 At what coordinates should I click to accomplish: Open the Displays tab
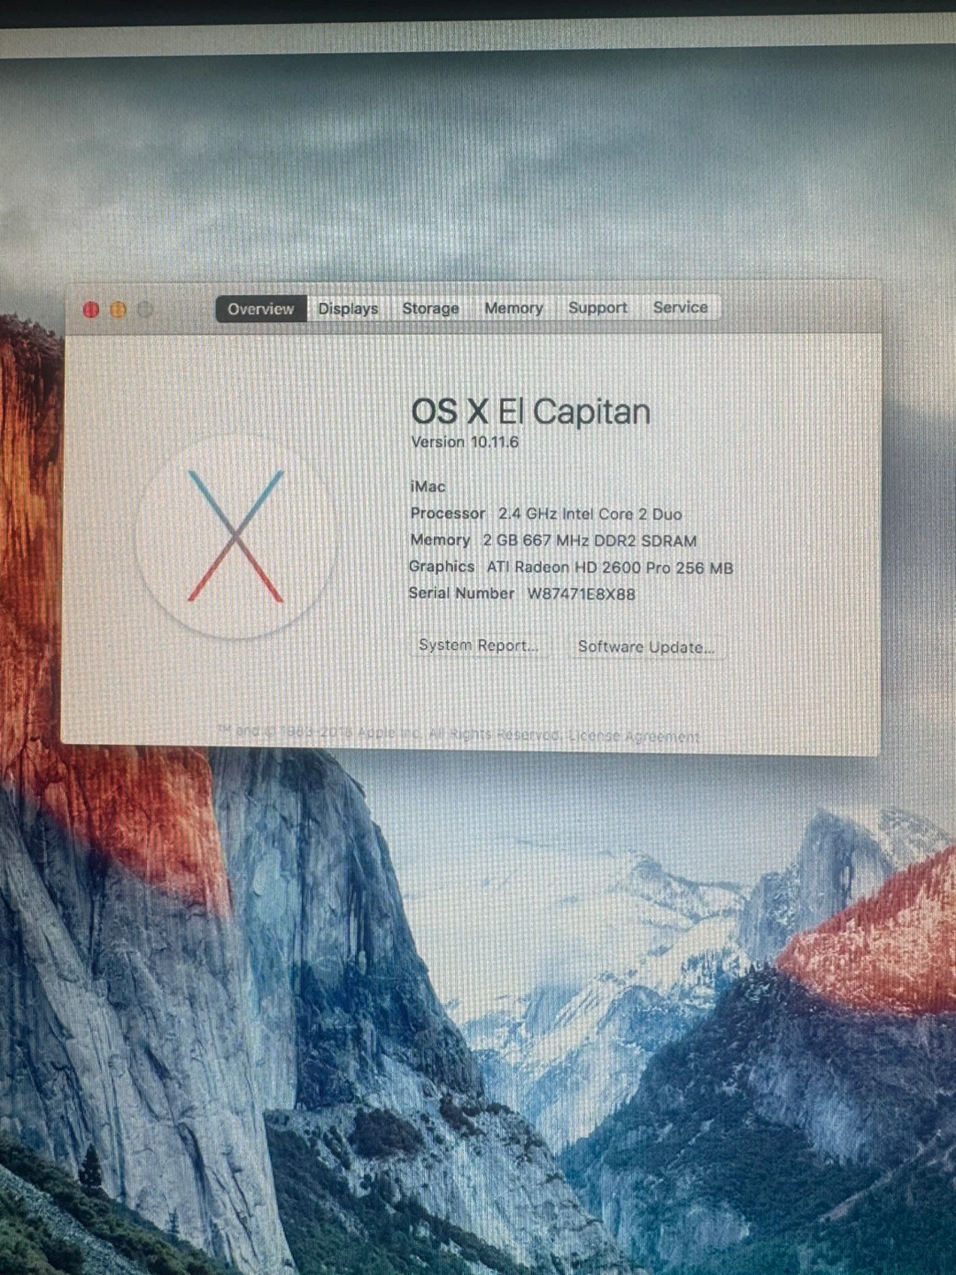coord(348,309)
